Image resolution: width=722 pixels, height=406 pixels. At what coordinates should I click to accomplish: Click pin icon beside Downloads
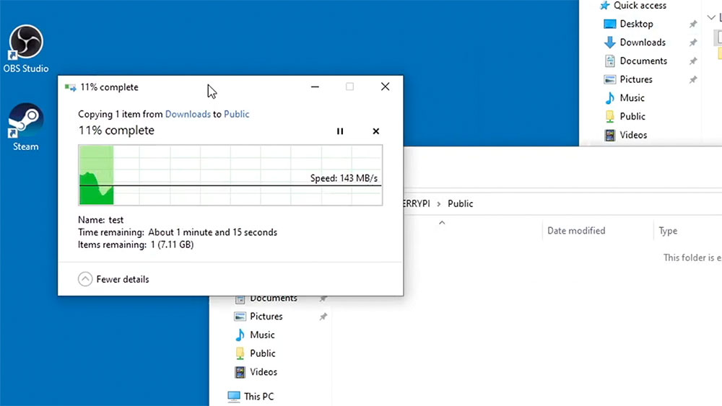coord(693,43)
